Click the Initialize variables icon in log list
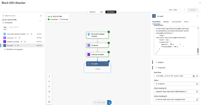The height and width of the screenshot is (105, 211). tap(5, 42)
